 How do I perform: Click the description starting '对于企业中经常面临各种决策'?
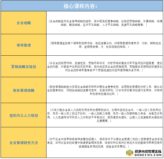click(105, 143)
